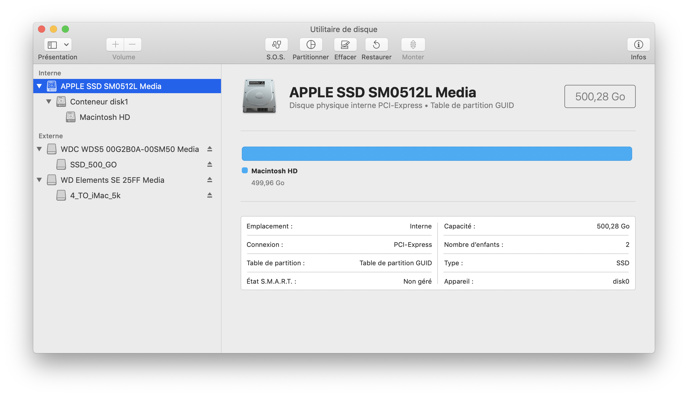
Task: Open the Partitionner pie chart tool
Action: click(311, 45)
